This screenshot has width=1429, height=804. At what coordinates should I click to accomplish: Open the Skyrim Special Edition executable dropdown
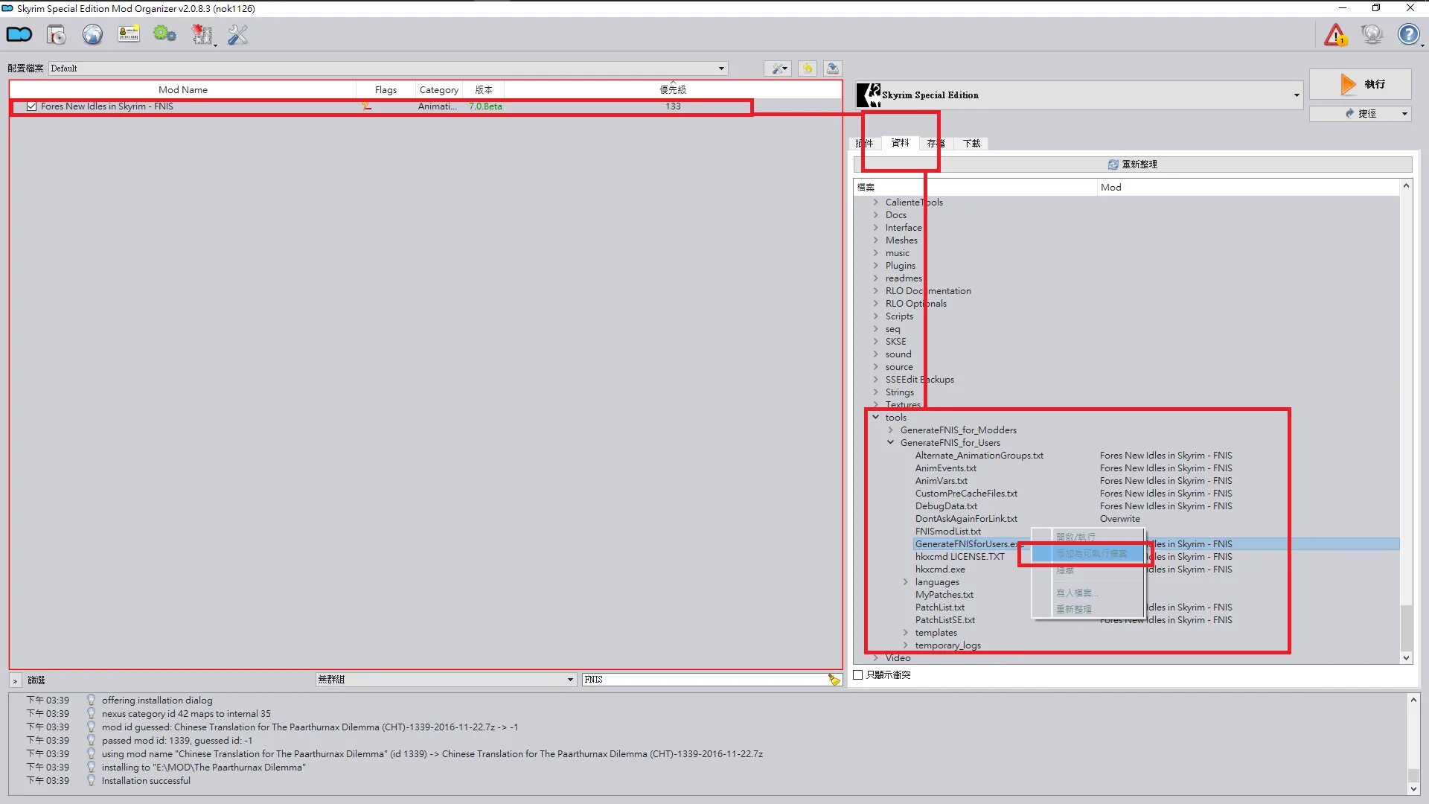click(x=1078, y=95)
